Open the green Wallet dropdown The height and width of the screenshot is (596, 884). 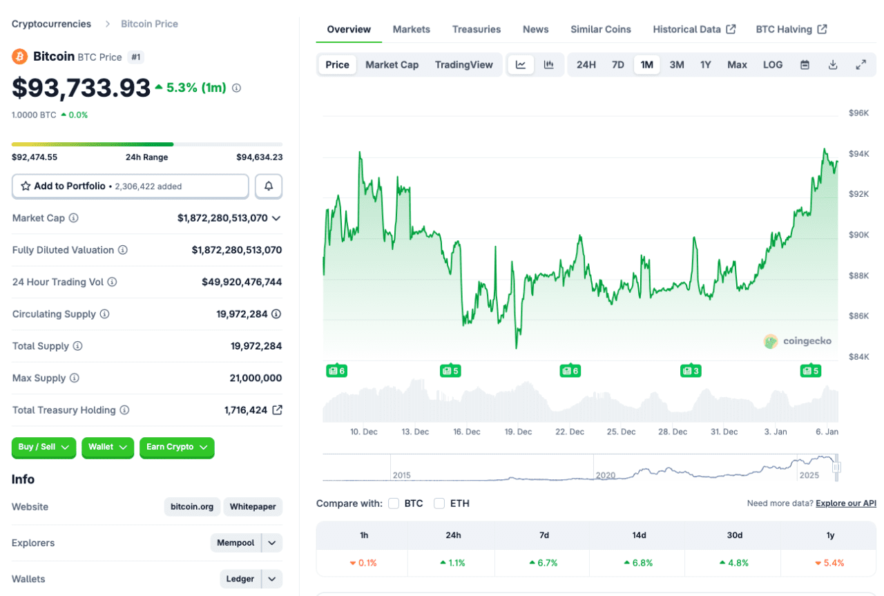[x=108, y=448]
